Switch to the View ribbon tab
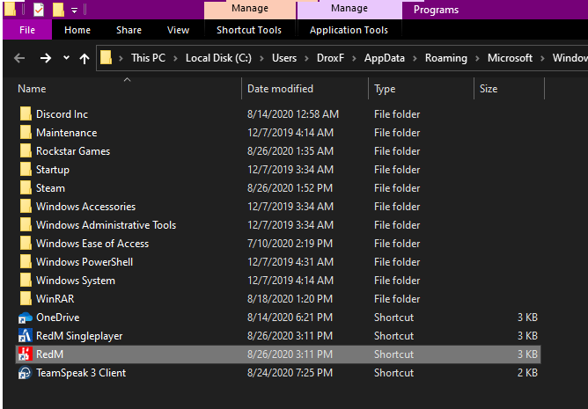The height and width of the screenshot is (409, 588). click(x=178, y=30)
